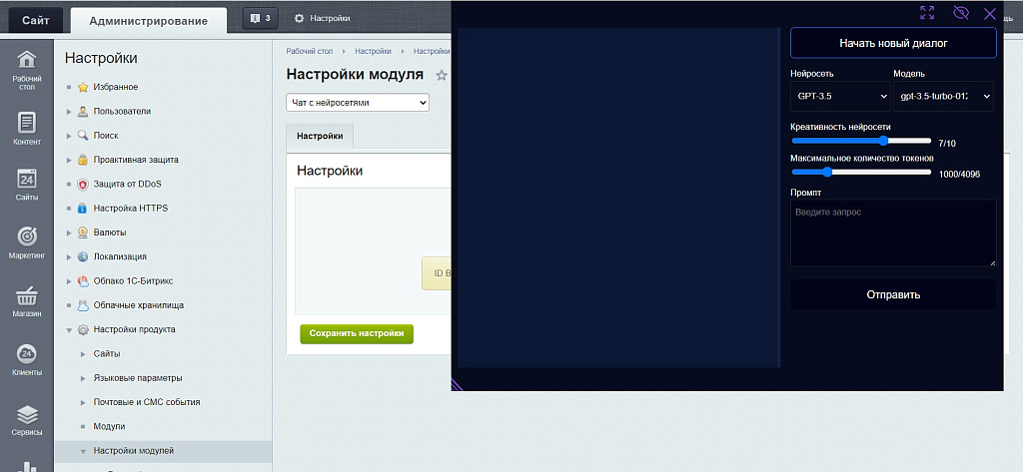
Task: Open the Маркетинг sidebar icon
Action: pyautogui.click(x=27, y=242)
